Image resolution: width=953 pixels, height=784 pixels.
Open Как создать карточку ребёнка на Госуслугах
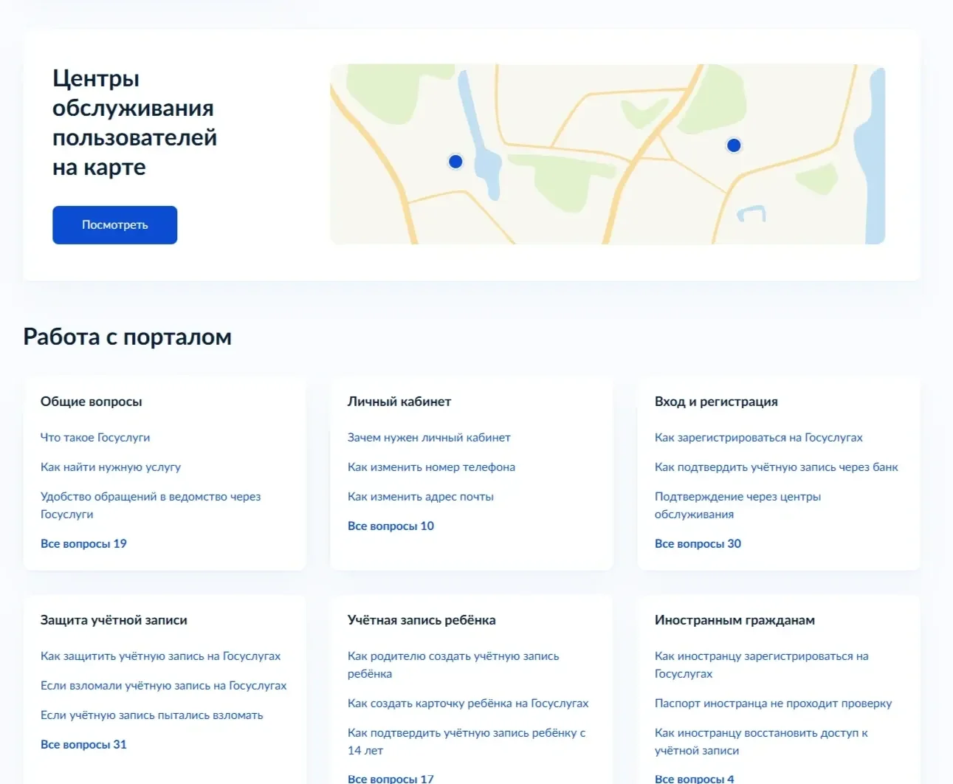point(468,704)
